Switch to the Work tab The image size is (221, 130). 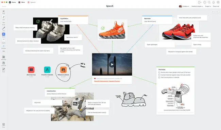(21, 2)
